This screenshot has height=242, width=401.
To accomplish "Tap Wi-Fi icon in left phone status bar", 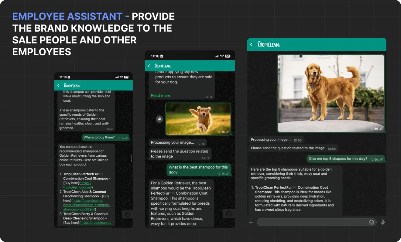I will tap(121, 77).
